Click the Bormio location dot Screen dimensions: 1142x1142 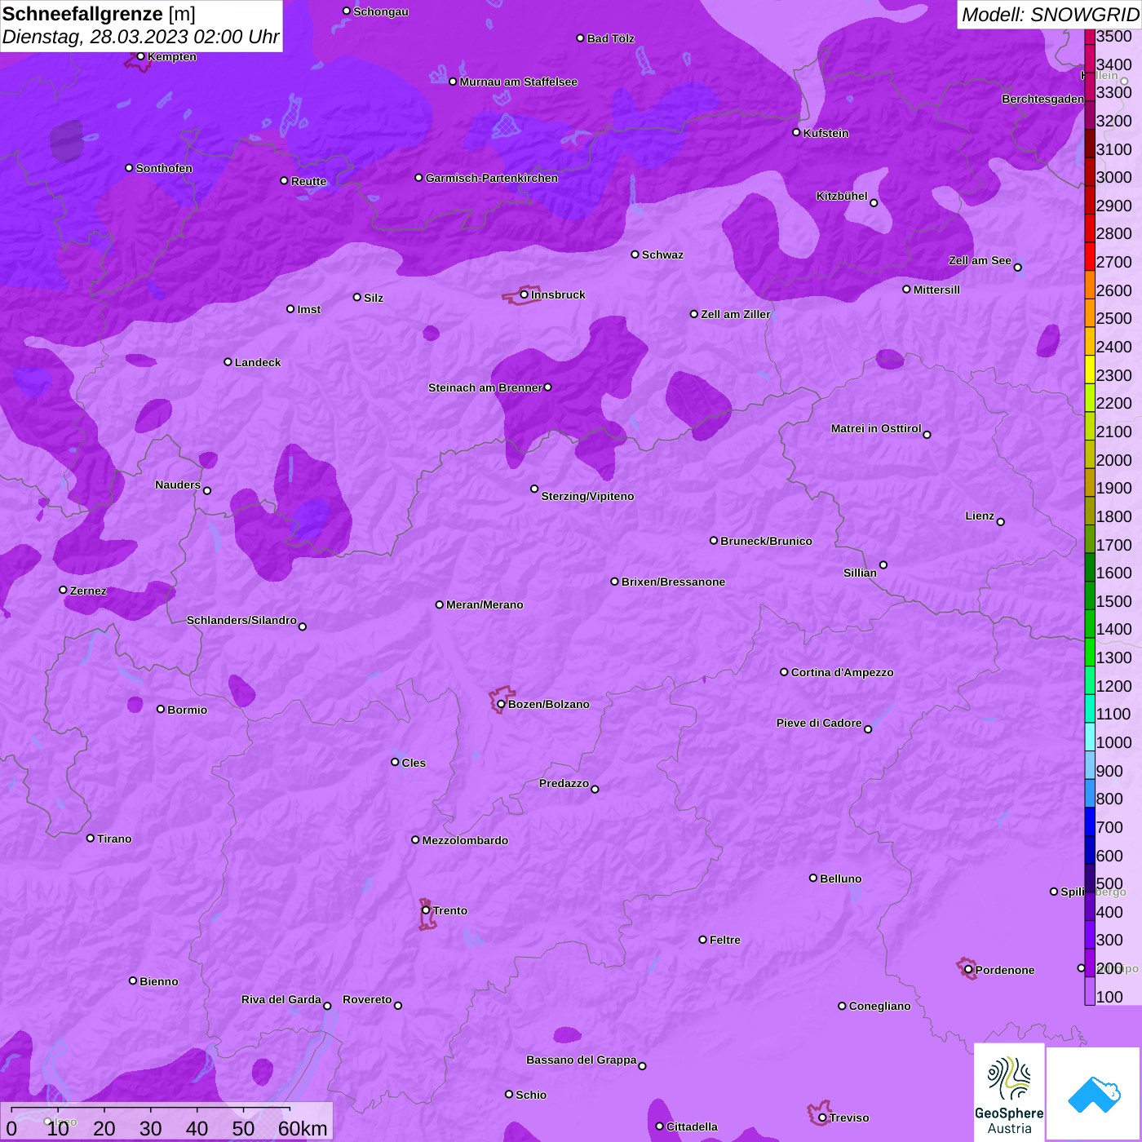pyautogui.click(x=161, y=709)
